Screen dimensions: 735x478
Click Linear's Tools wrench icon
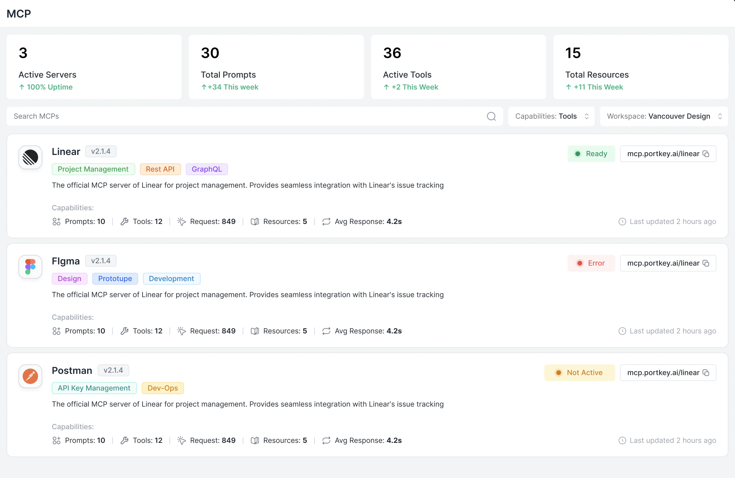pyautogui.click(x=124, y=222)
